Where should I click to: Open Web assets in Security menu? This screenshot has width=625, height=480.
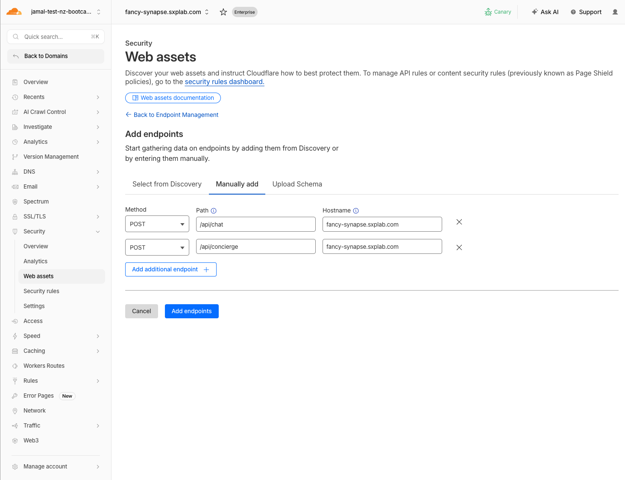62,276
